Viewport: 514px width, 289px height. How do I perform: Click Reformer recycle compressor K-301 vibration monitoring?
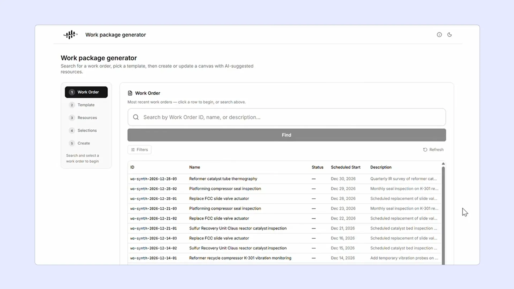[x=240, y=258]
